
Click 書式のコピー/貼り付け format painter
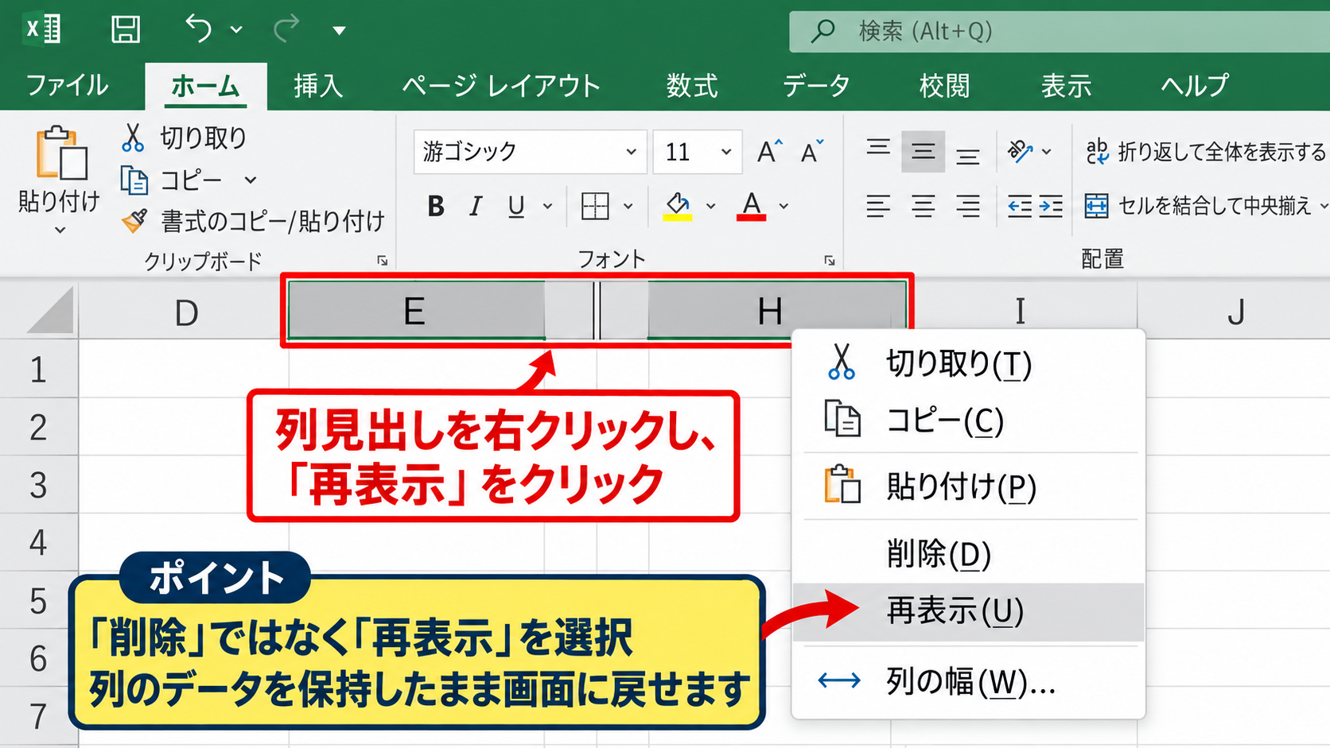pyautogui.click(x=253, y=221)
